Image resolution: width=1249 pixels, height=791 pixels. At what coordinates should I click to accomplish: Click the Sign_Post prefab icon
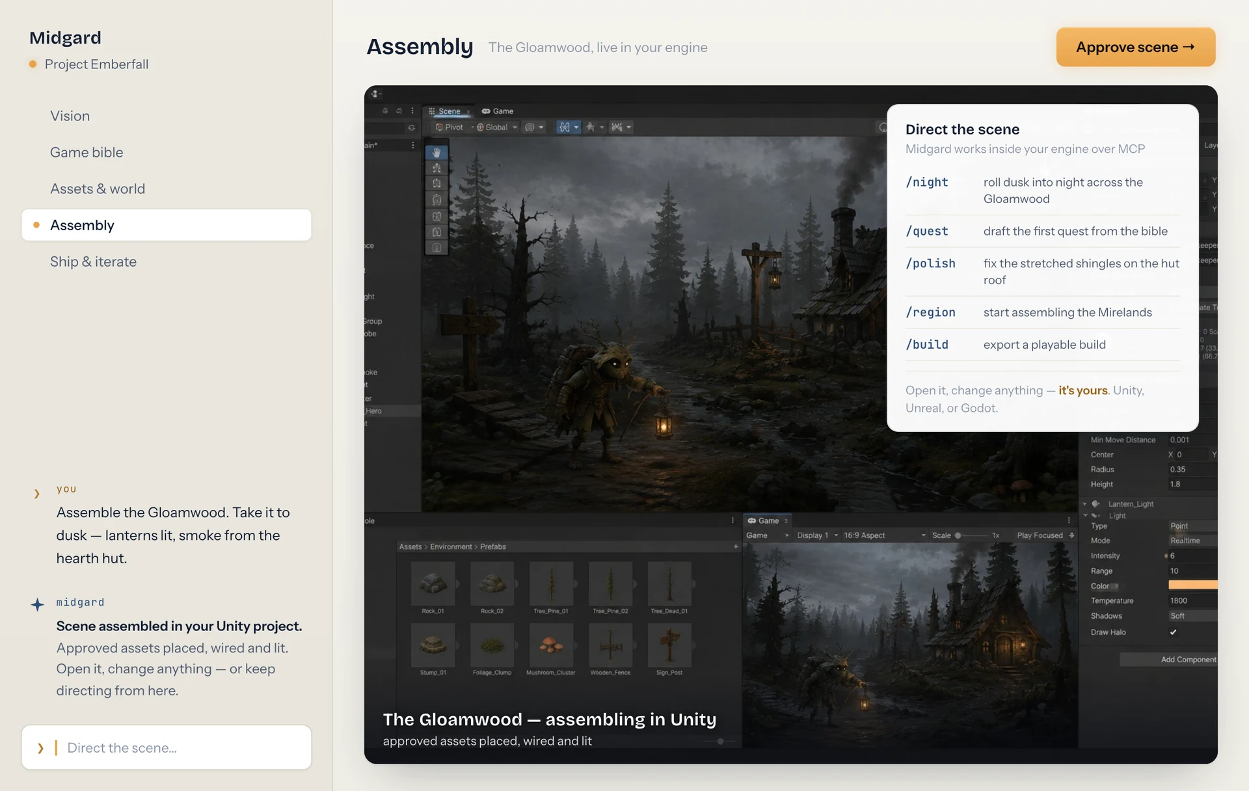coord(669,645)
